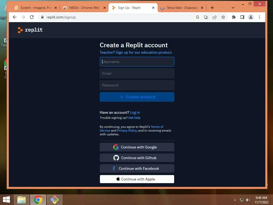Show hidden system tray icons

click(x=235, y=200)
